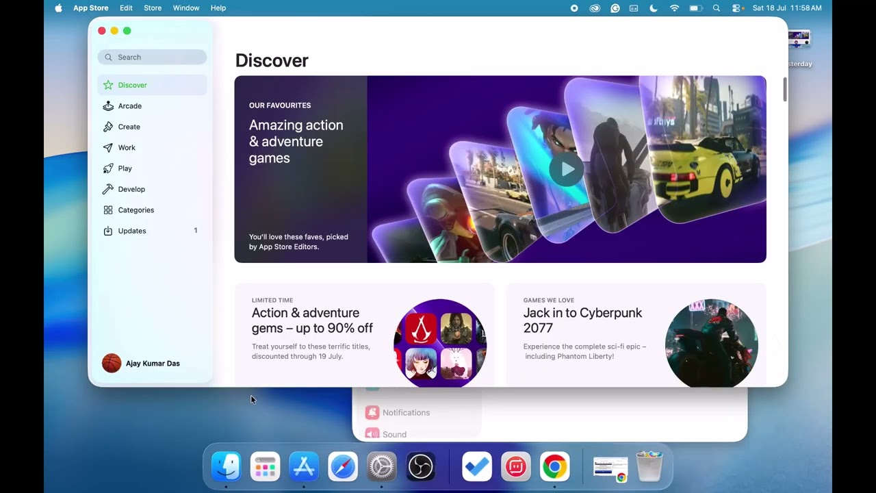876x493 pixels.
Task: Open Action & adventure gems 90% off card
Action: point(364,336)
